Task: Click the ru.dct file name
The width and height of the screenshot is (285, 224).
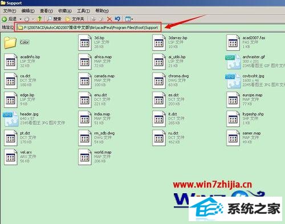Action: 173,133
